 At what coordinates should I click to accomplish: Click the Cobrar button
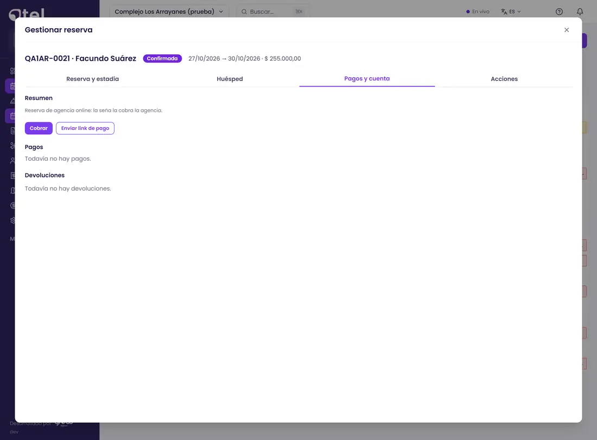coord(39,128)
